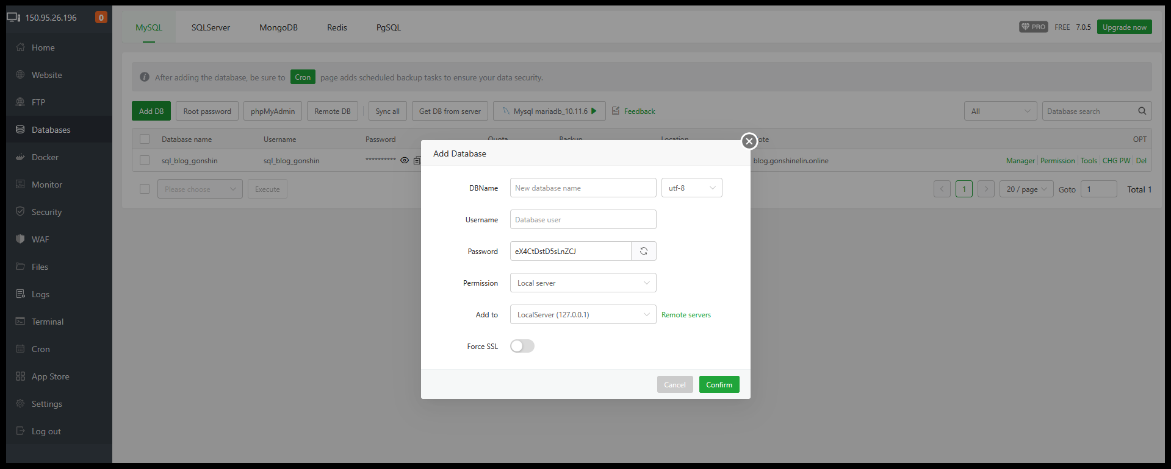The height and width of the screenshot is (469, 1171).
Task: Switch to the PgSQL tab
Action: (389, 27)
